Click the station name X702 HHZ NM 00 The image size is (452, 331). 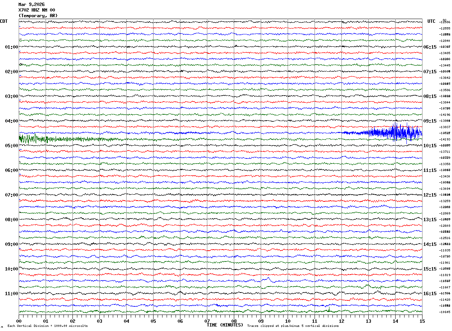(37, 10)
